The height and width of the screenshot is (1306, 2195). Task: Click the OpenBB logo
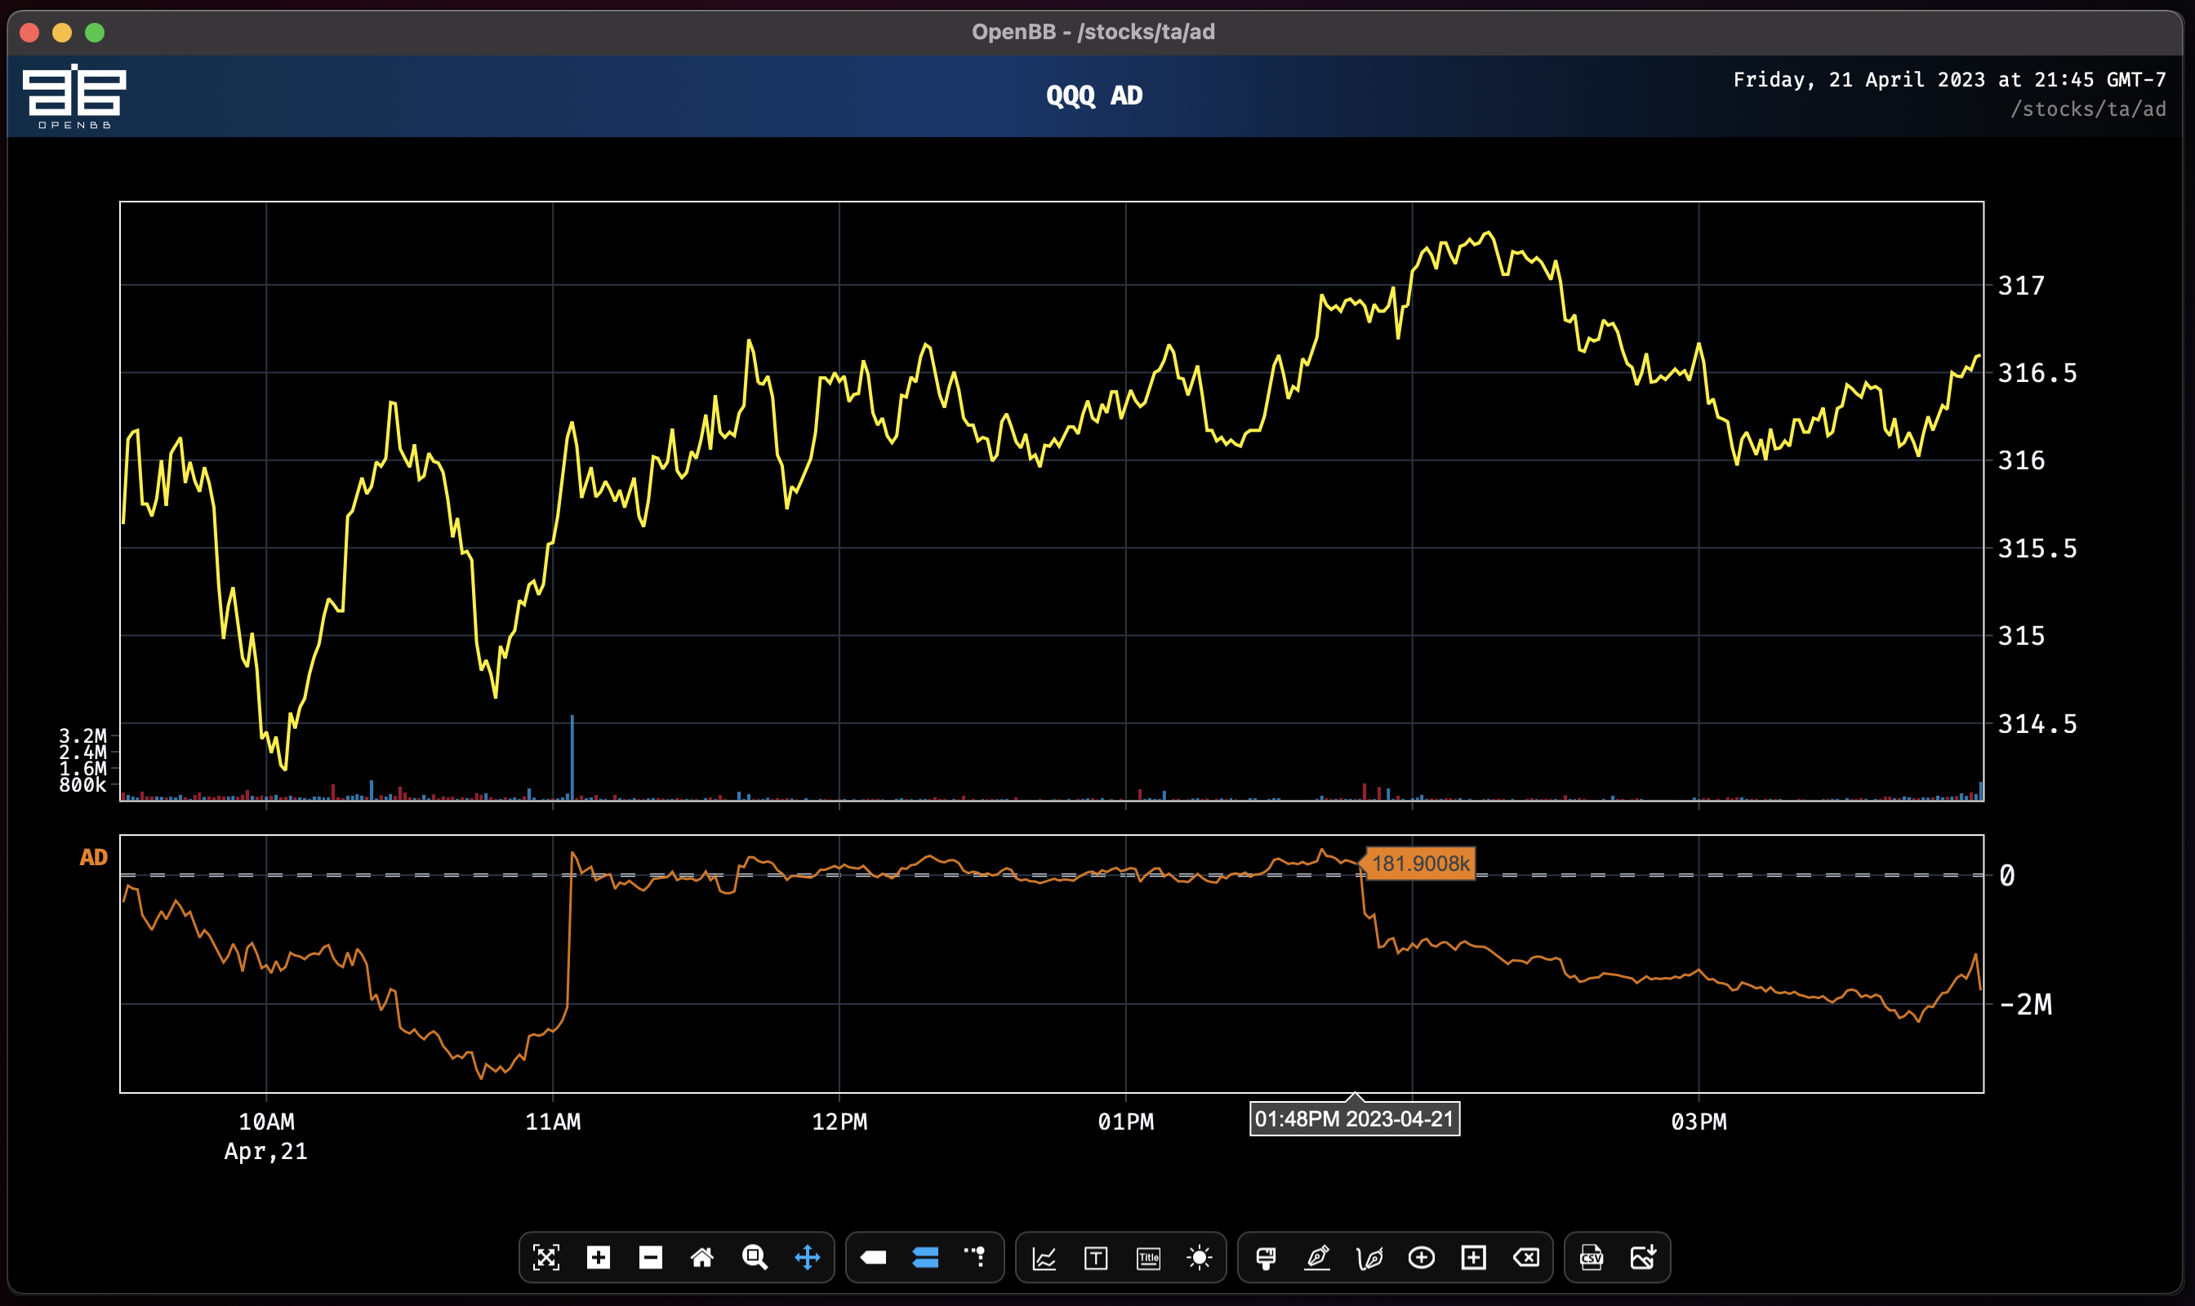pyautogui.click(x=74, y=96)
